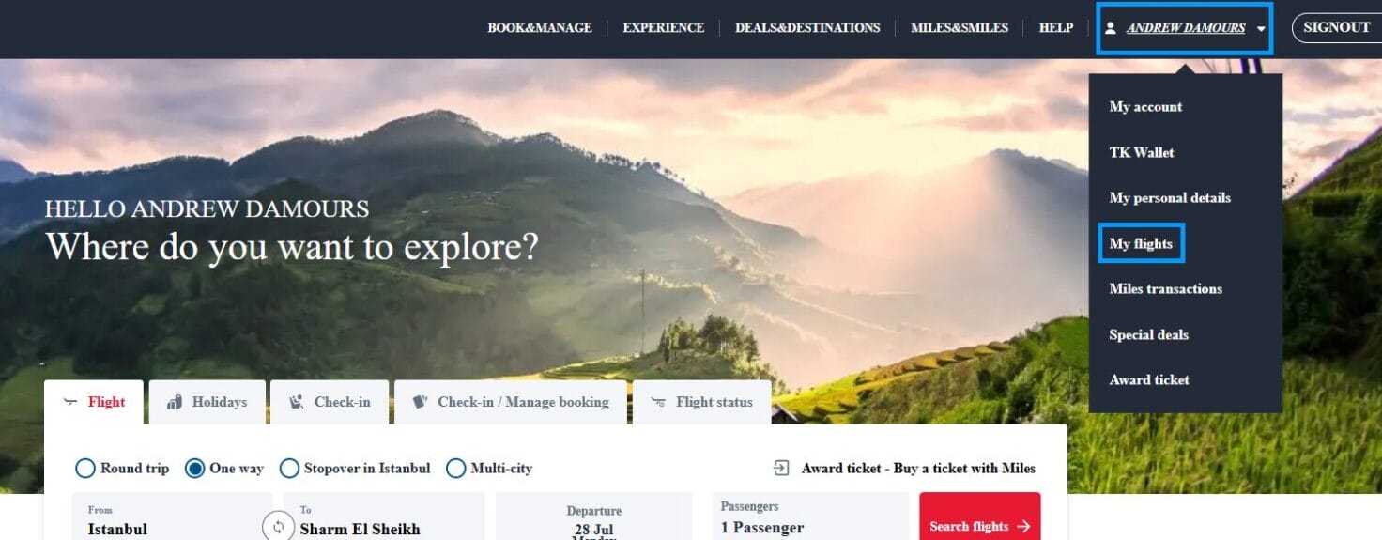Select the One way radio button

[194, 468]
